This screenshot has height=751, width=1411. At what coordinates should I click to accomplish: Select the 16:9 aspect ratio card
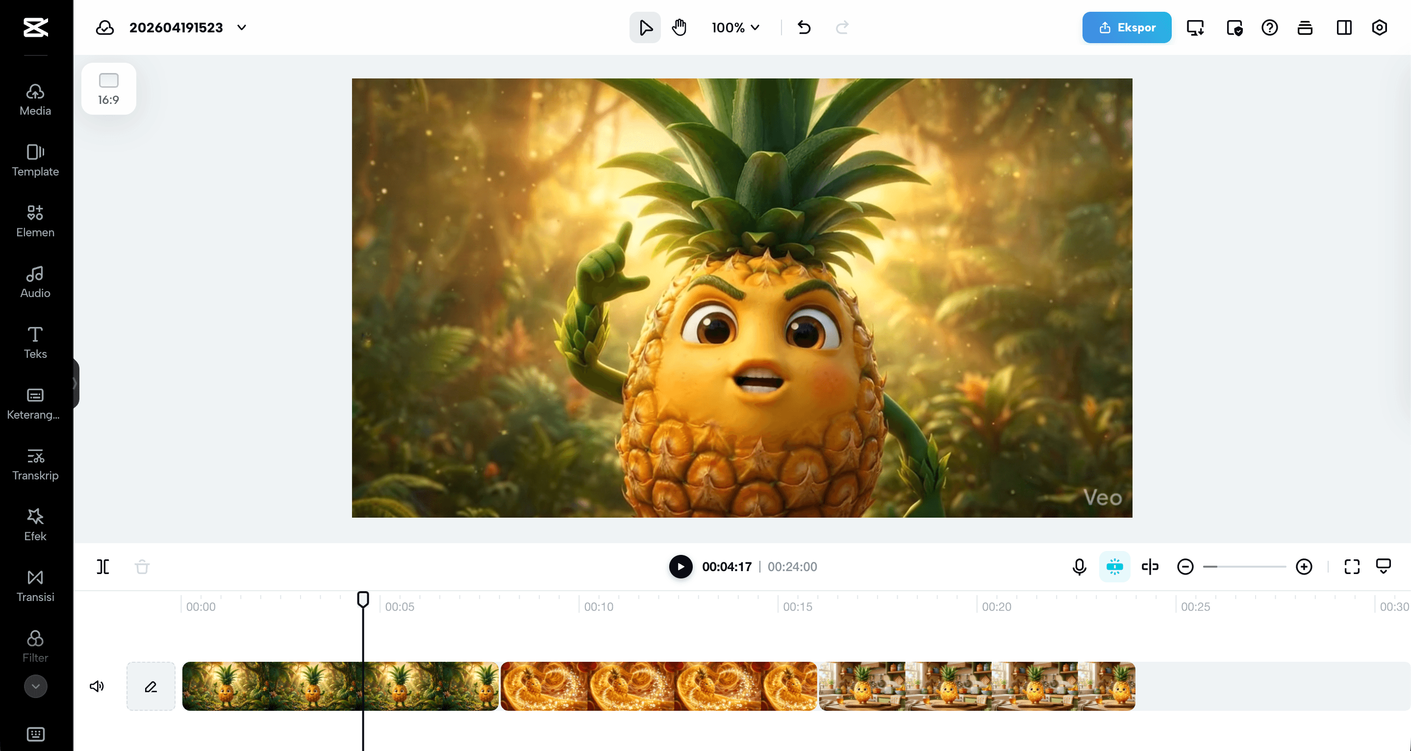coord(108,89)
